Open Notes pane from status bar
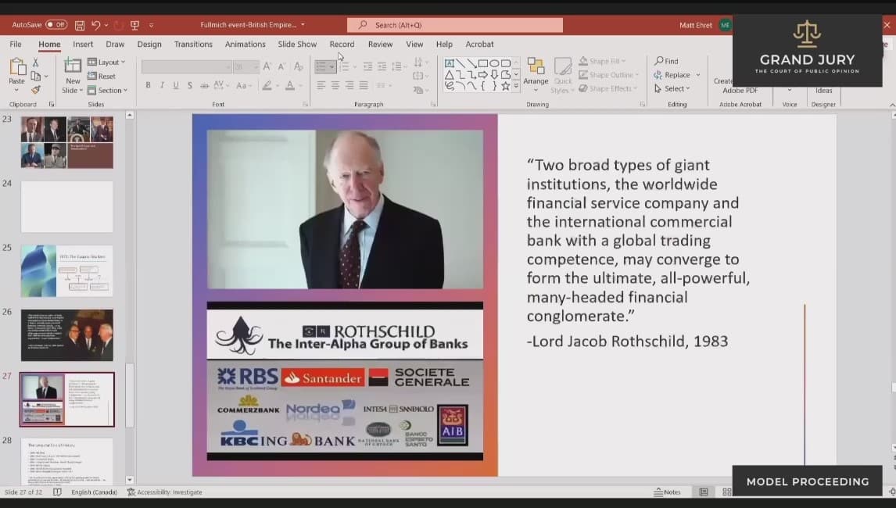 tap(668, 492)
